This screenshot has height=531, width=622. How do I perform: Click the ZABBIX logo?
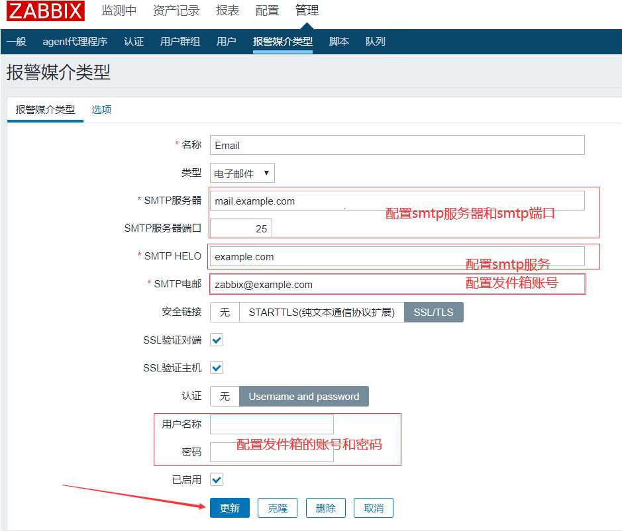click(x=45, y=11)
